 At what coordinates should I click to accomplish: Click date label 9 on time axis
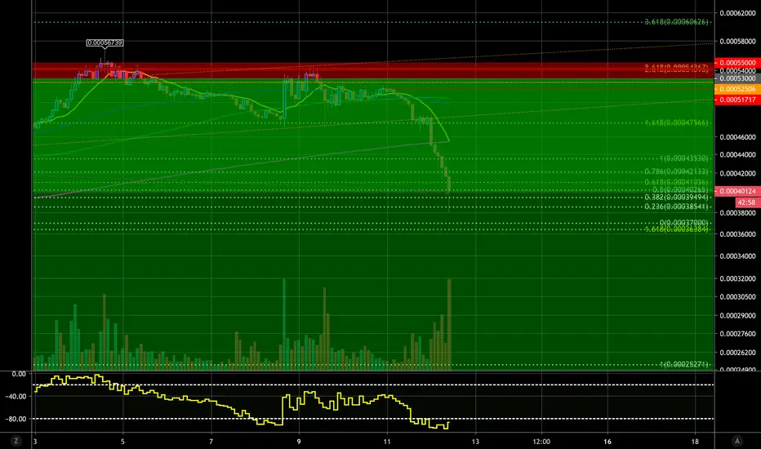(x=299, y=441)
